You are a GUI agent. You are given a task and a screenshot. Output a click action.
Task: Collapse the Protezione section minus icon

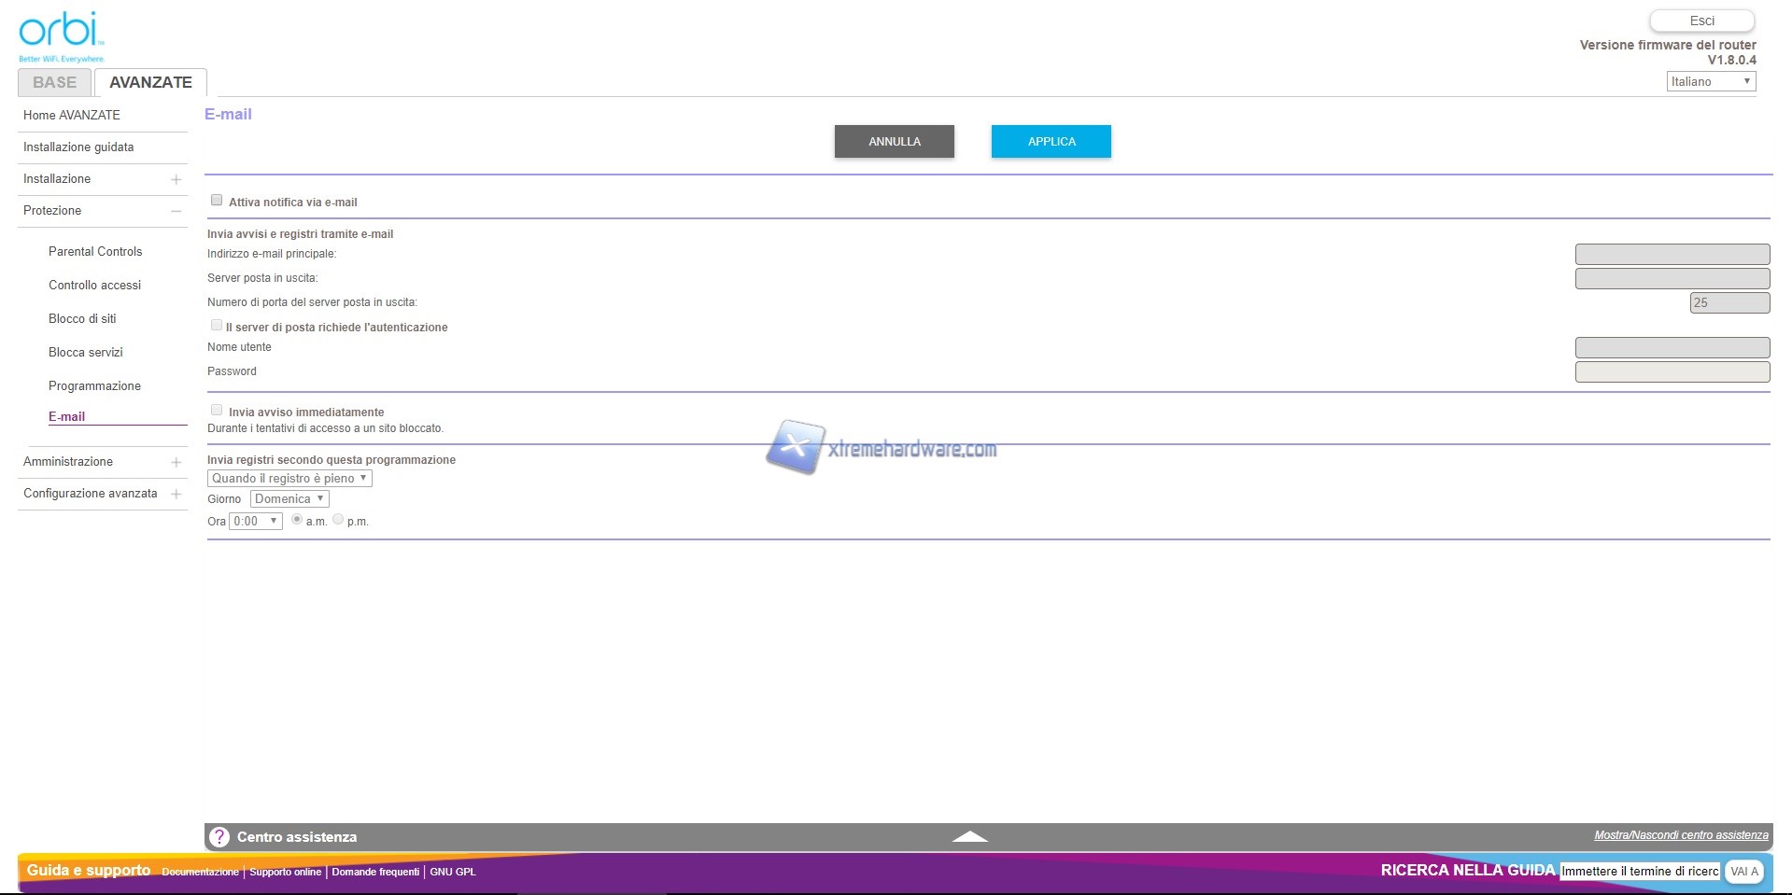point(176,211)
